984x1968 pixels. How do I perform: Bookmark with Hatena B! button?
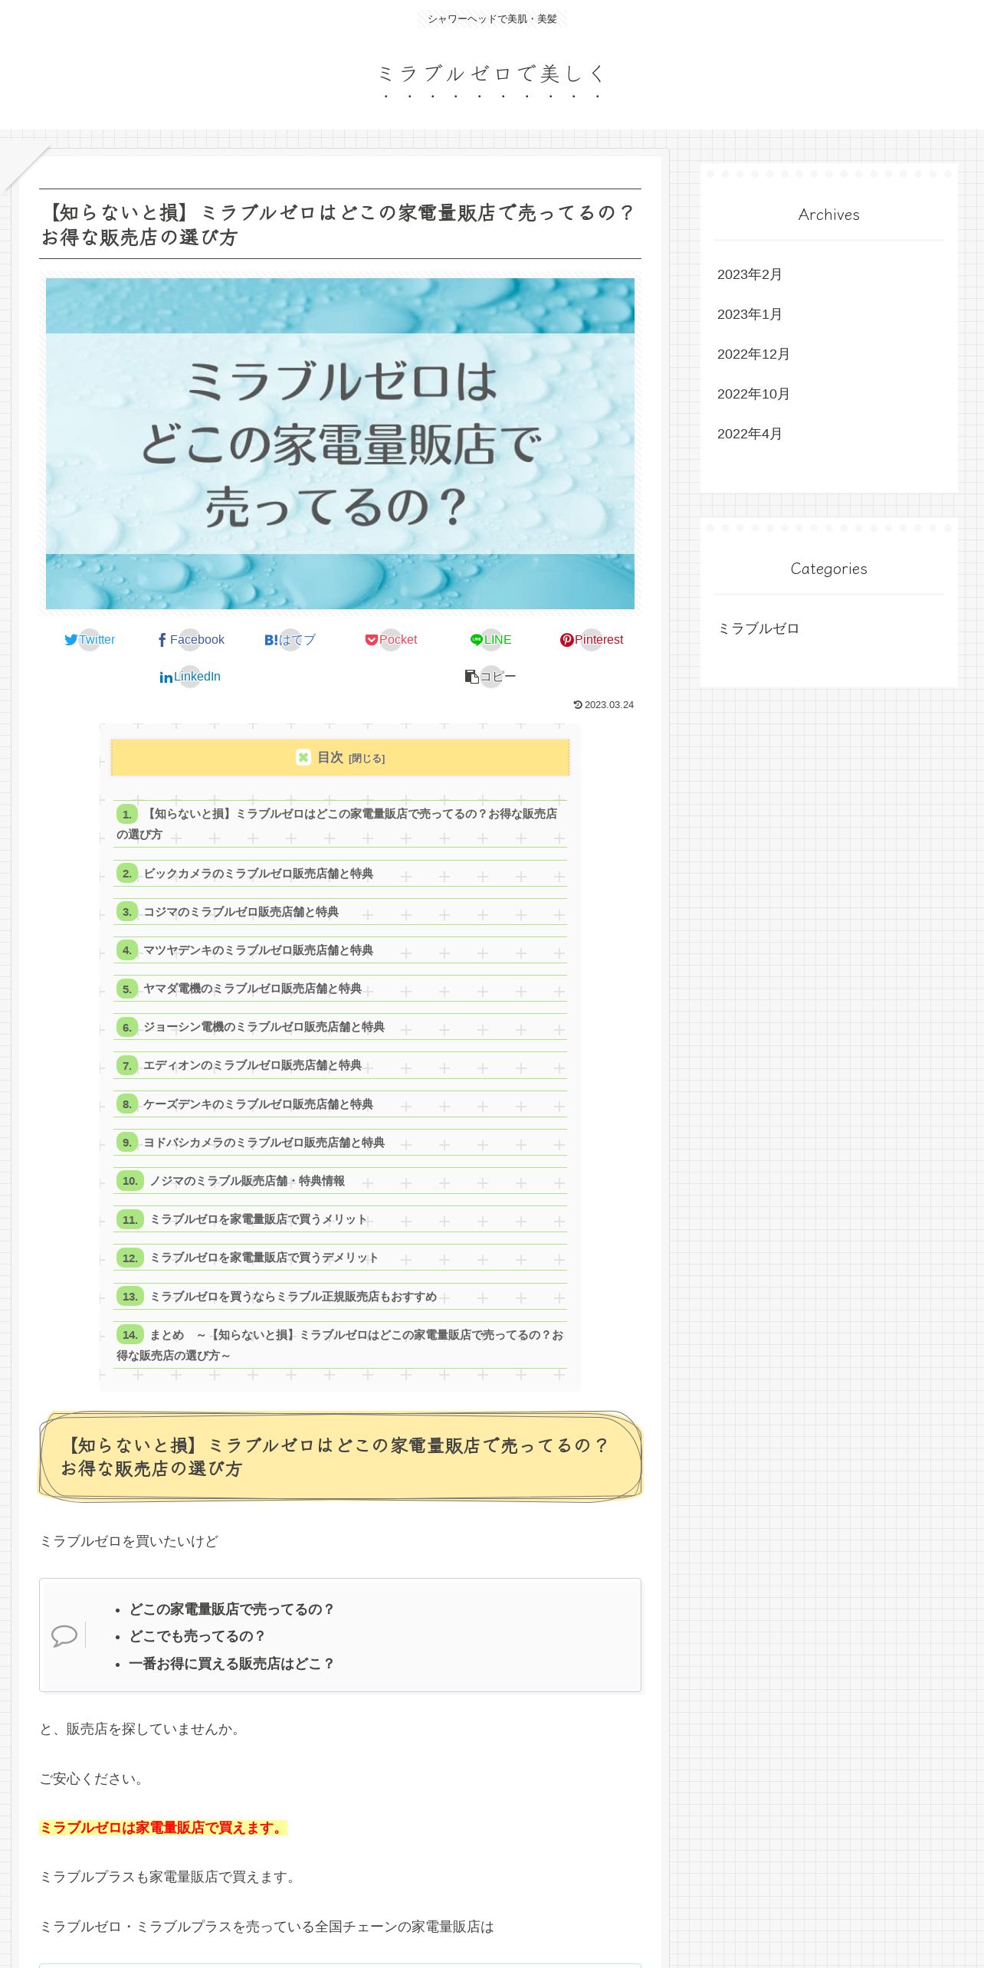pyautogui.click(x=290, y=640)
